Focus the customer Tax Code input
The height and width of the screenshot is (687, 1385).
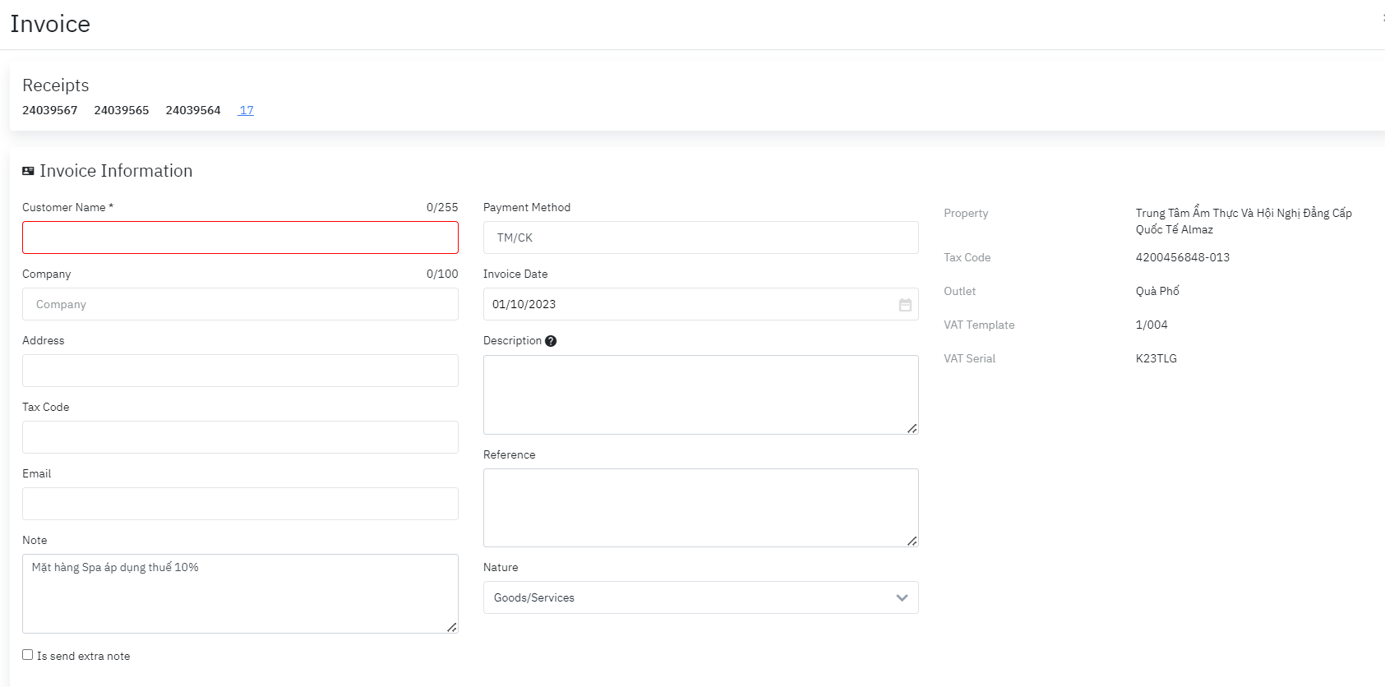pos(240,437)
